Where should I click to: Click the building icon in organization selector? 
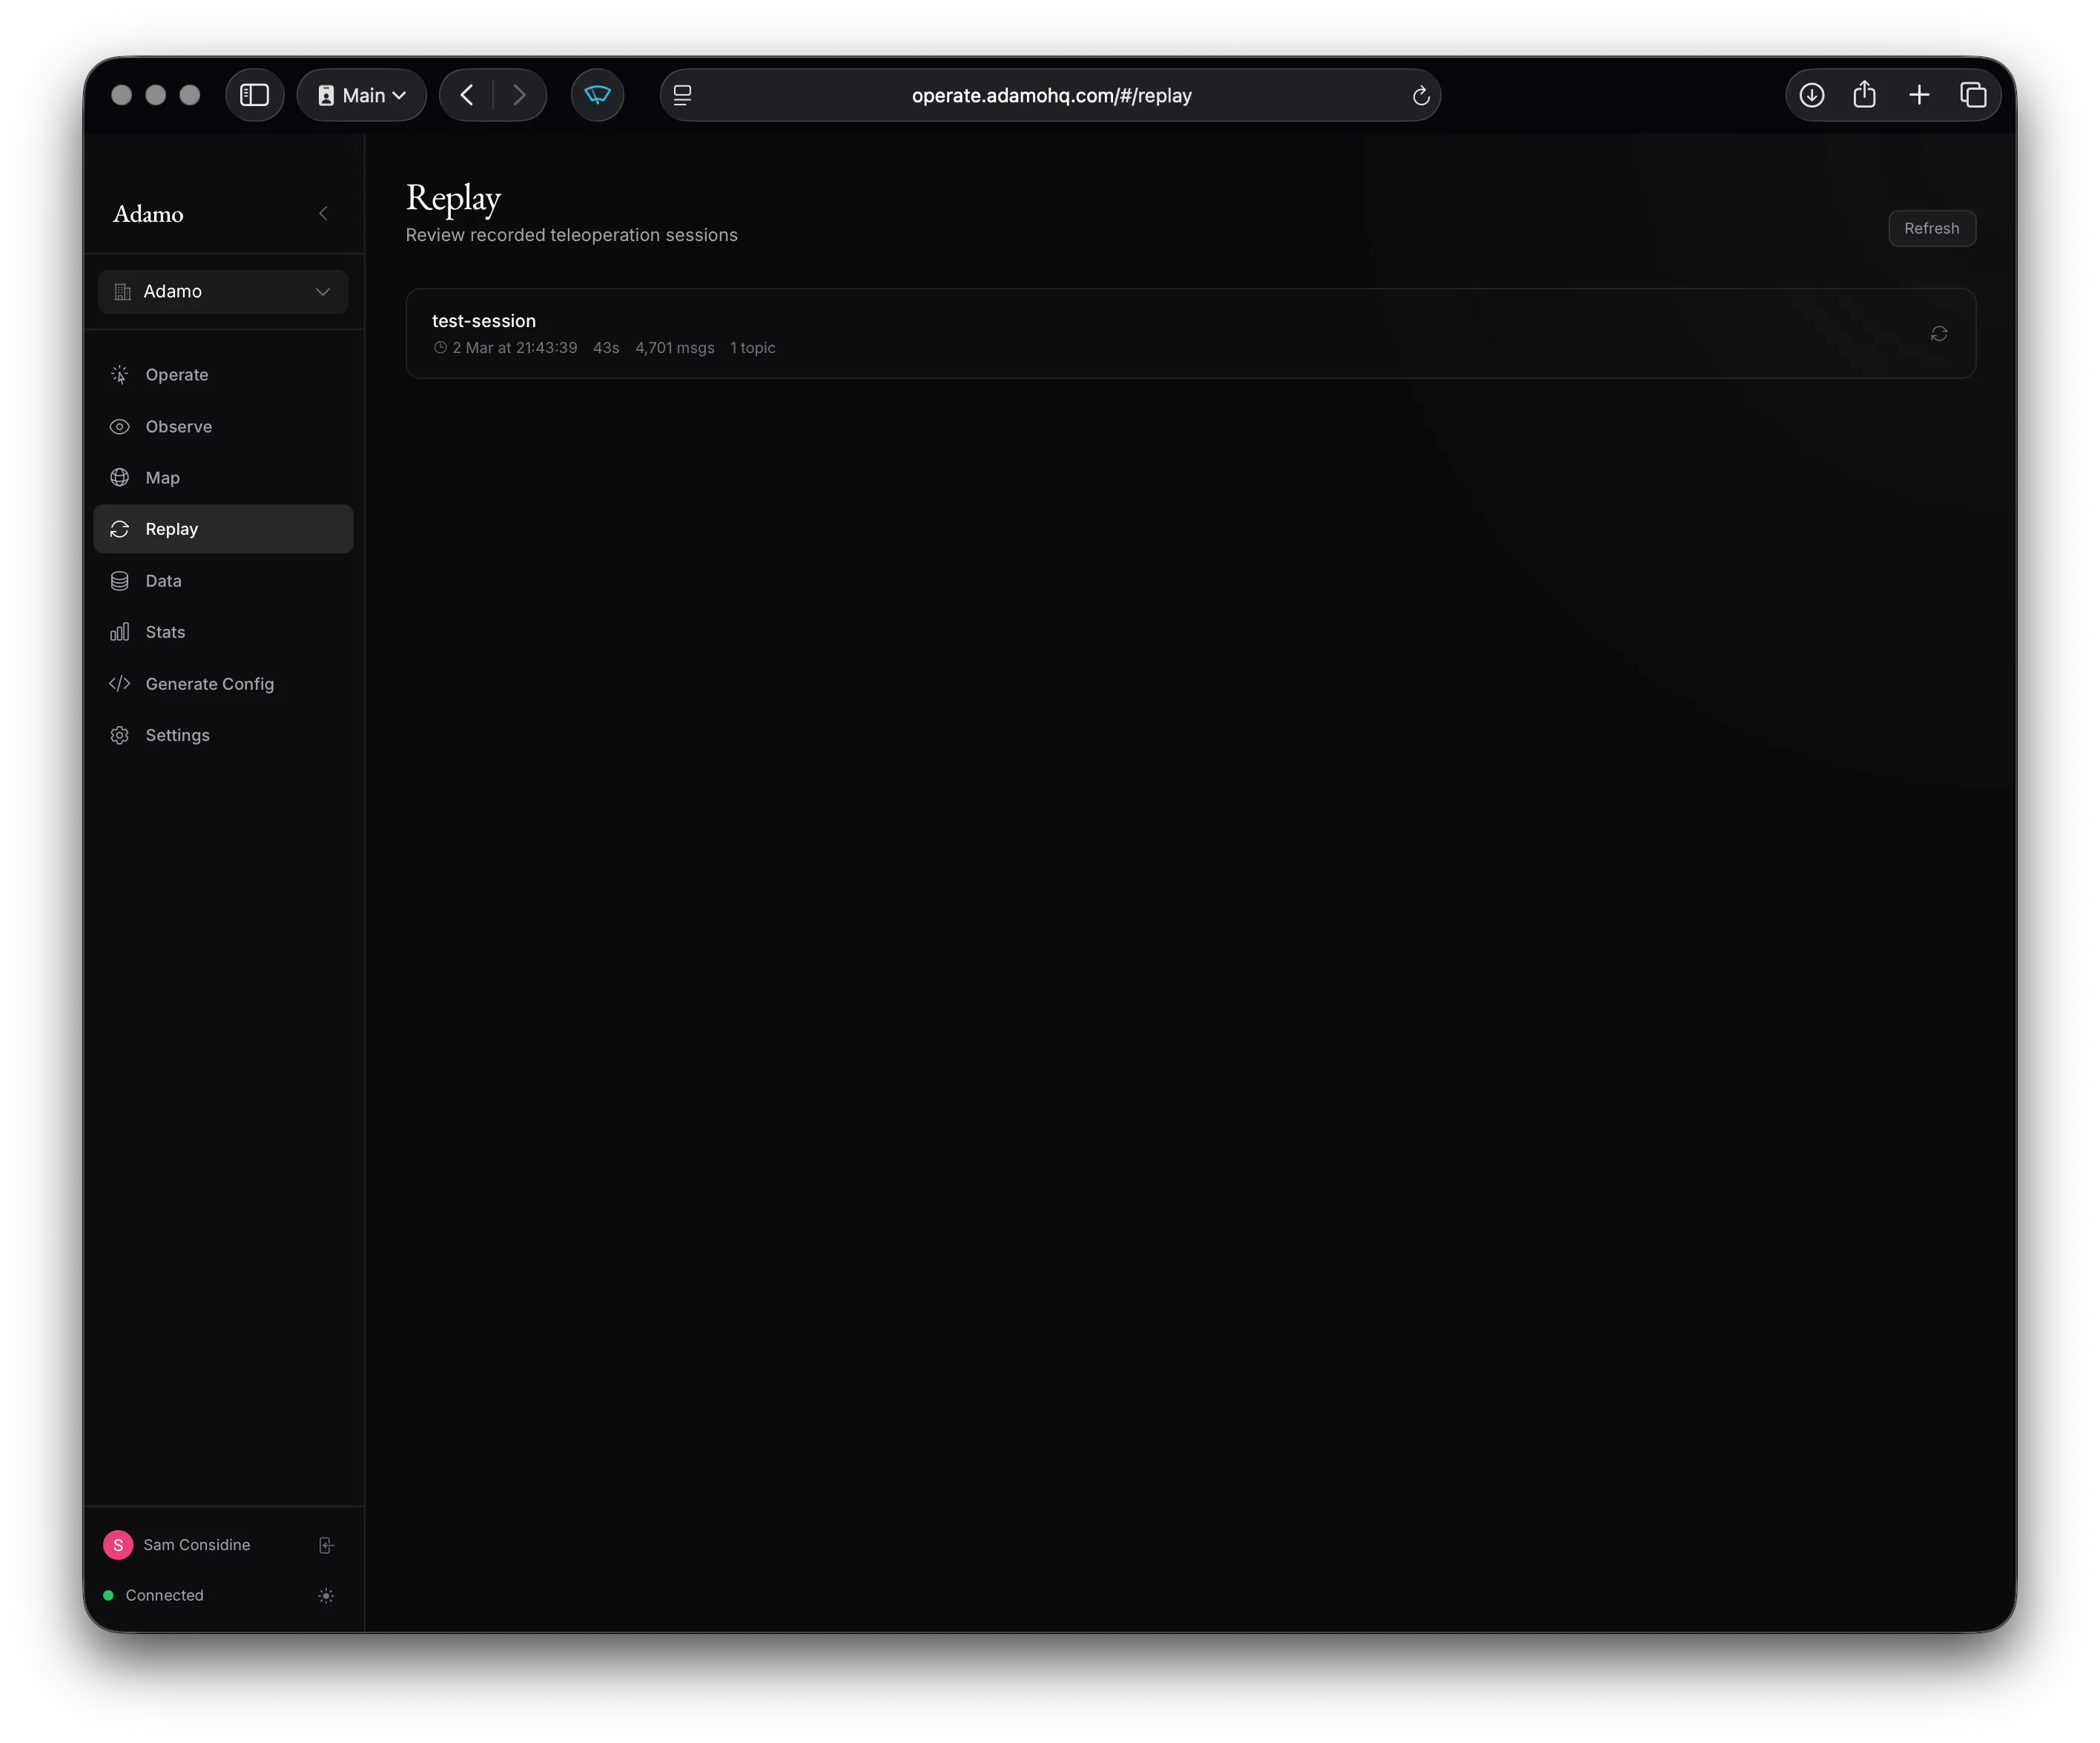[123, 291]
